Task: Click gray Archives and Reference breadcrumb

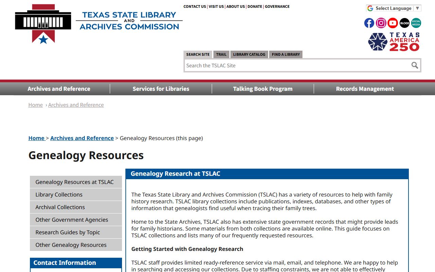Action: [76, 105]
